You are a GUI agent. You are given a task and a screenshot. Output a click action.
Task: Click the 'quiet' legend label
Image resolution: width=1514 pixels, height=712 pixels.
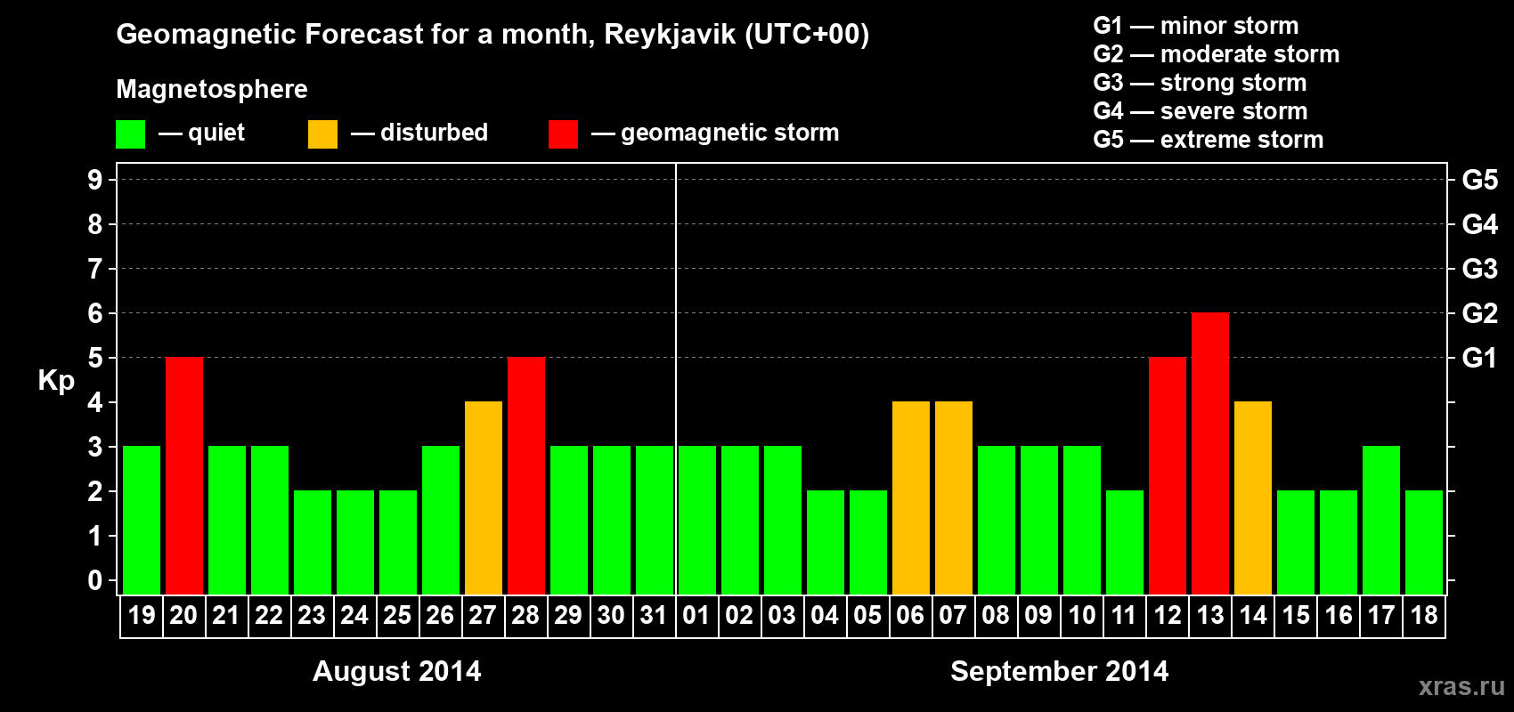[216, 133]
